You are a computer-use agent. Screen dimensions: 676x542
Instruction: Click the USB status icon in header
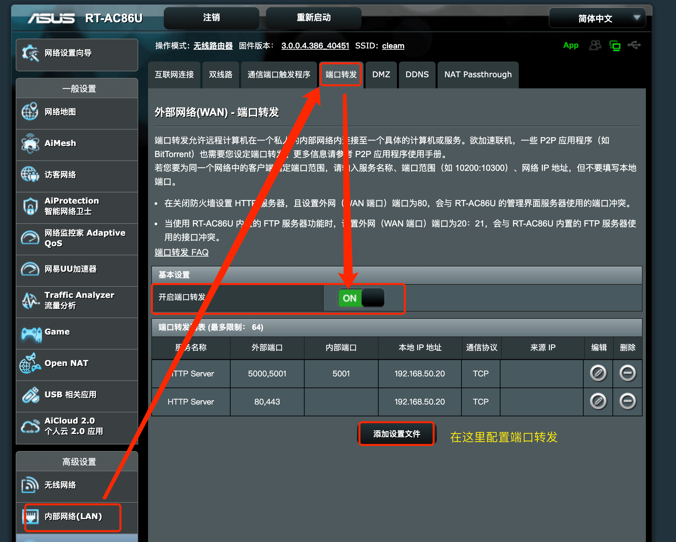pyautogui.click(x=634, y=45)
